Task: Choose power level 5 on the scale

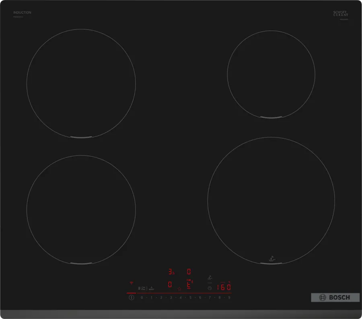Action: [x=190, y=298]
